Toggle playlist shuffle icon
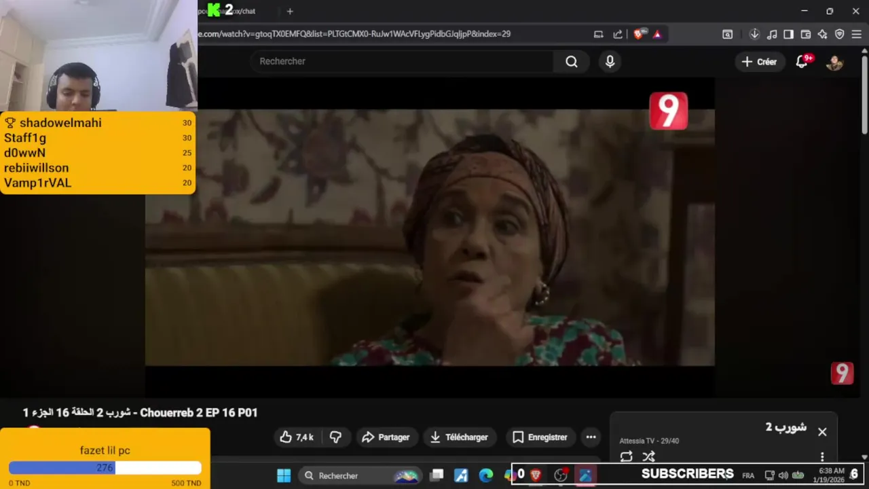This screenshot has height=489, width=869. pos(649,457)
